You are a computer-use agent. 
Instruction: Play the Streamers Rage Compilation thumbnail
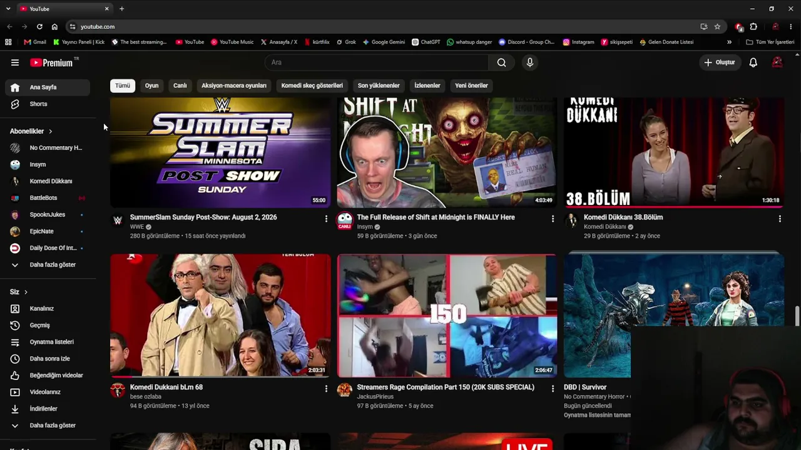pyautogui.click(x=447, y=316)
